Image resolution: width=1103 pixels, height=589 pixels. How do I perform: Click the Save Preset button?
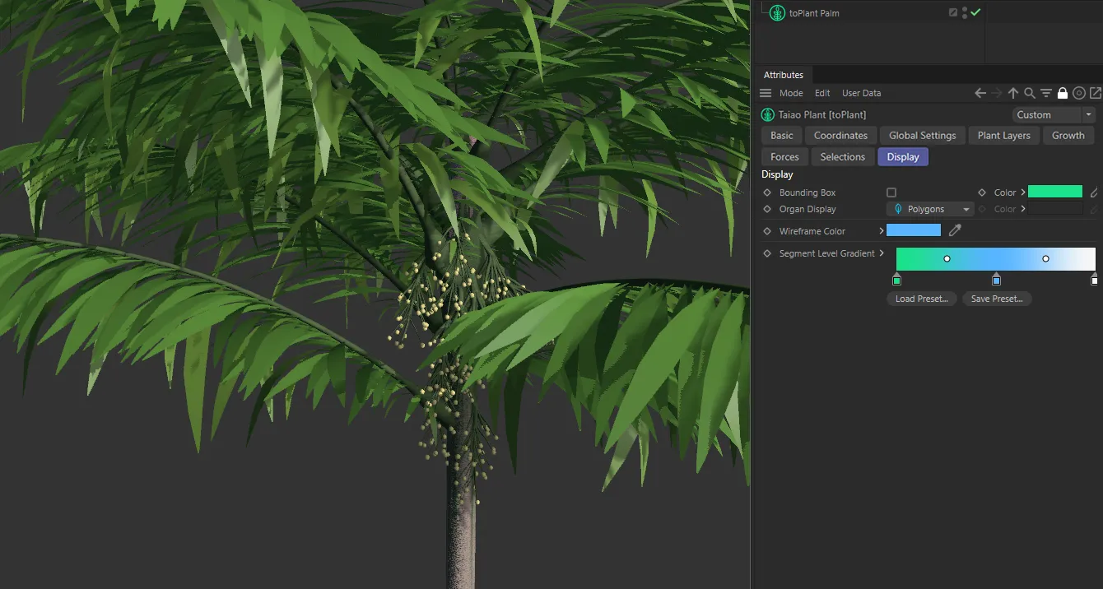click(x=996, y=299)
